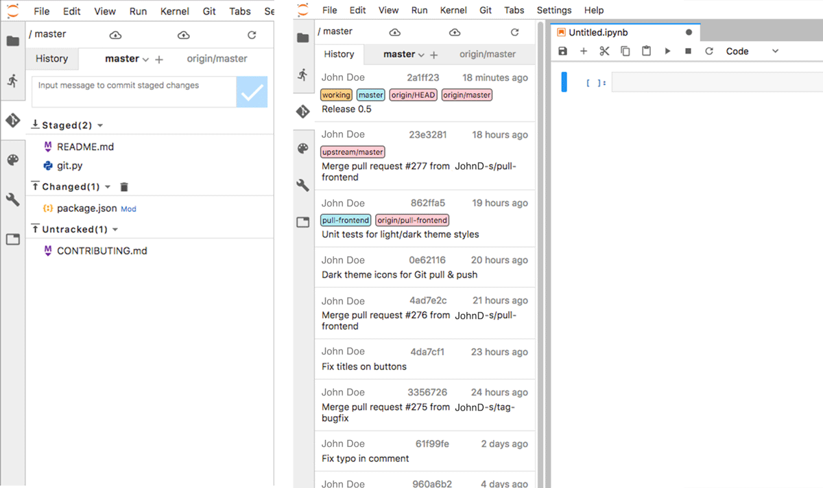This screenshot has width=823, height=488.
Task: Push commits using the cloud upload icon
Action: click(x=182, y=34)
